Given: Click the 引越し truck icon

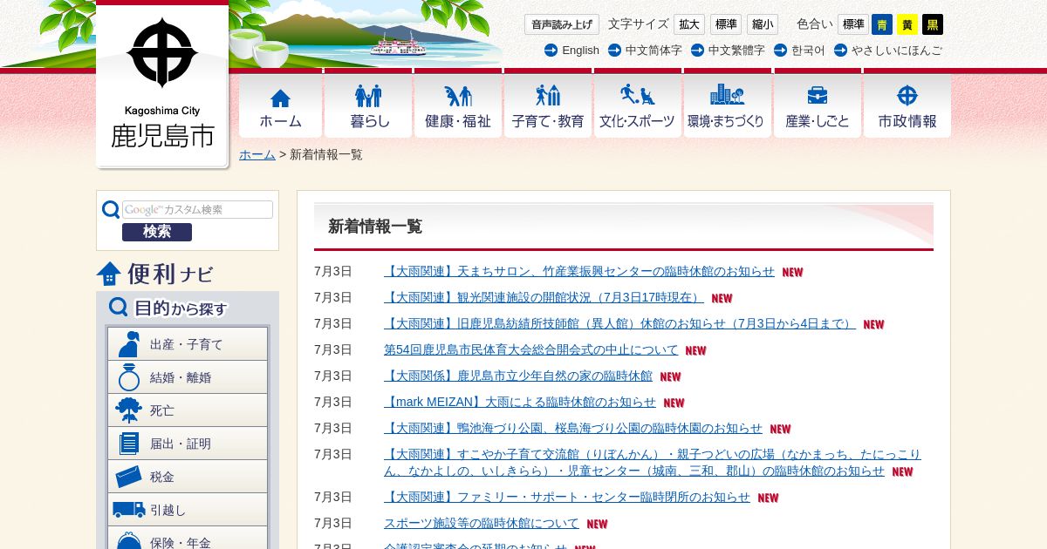Looking at the screenshot, I should click(129, 510).
